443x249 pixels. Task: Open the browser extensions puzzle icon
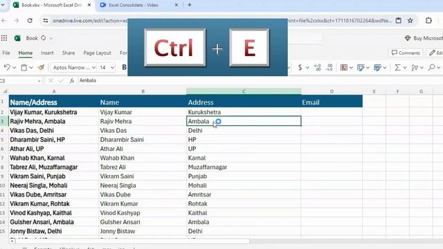tap(428, 20)
